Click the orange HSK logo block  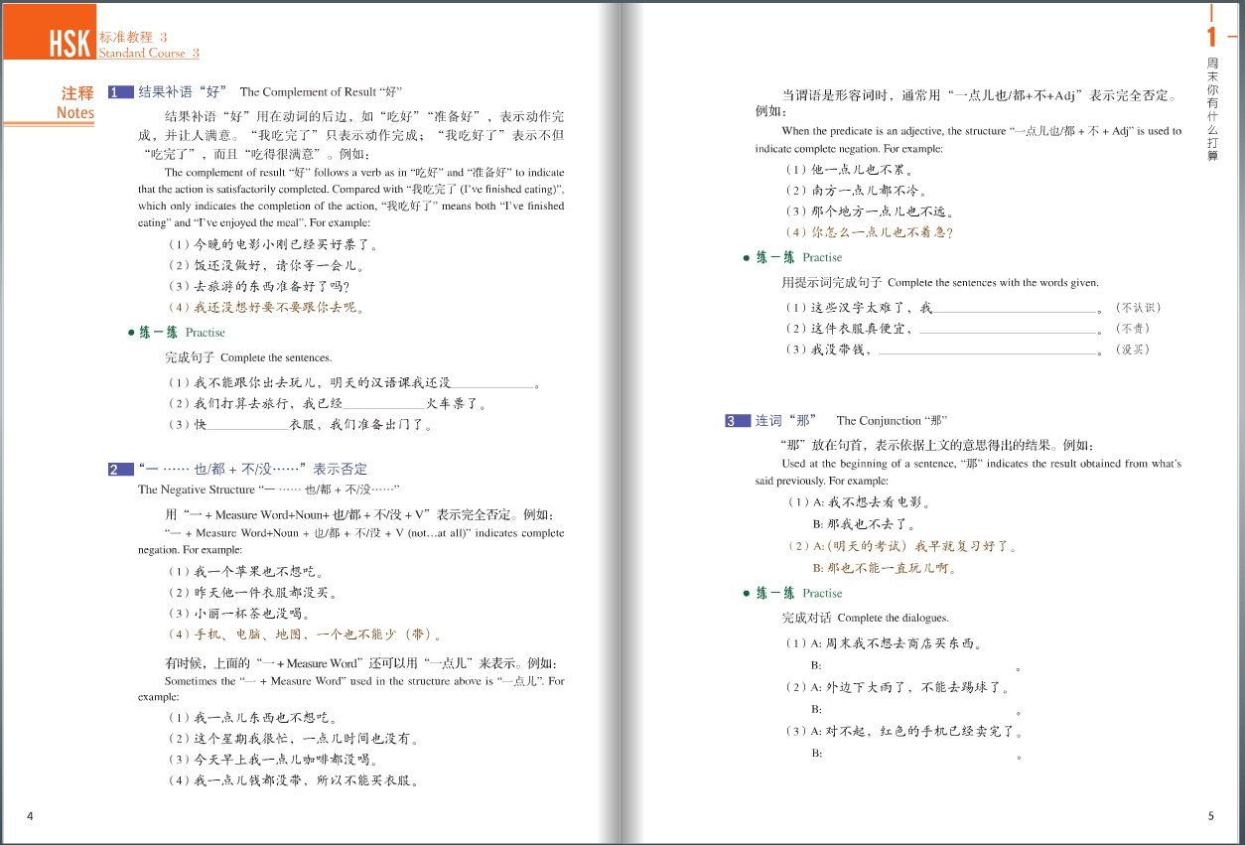tap(50, 33)
